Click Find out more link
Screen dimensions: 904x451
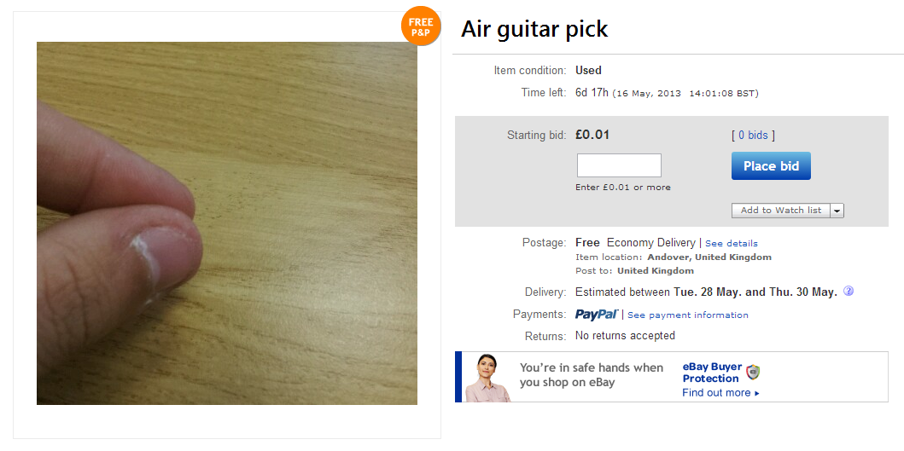[x=716, y=393]
